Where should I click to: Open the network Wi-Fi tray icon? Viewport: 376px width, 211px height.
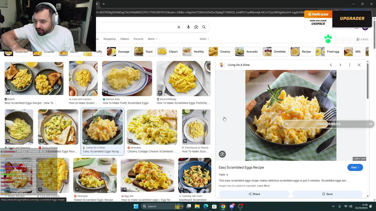pyautogui.click(x=346, y=206)
